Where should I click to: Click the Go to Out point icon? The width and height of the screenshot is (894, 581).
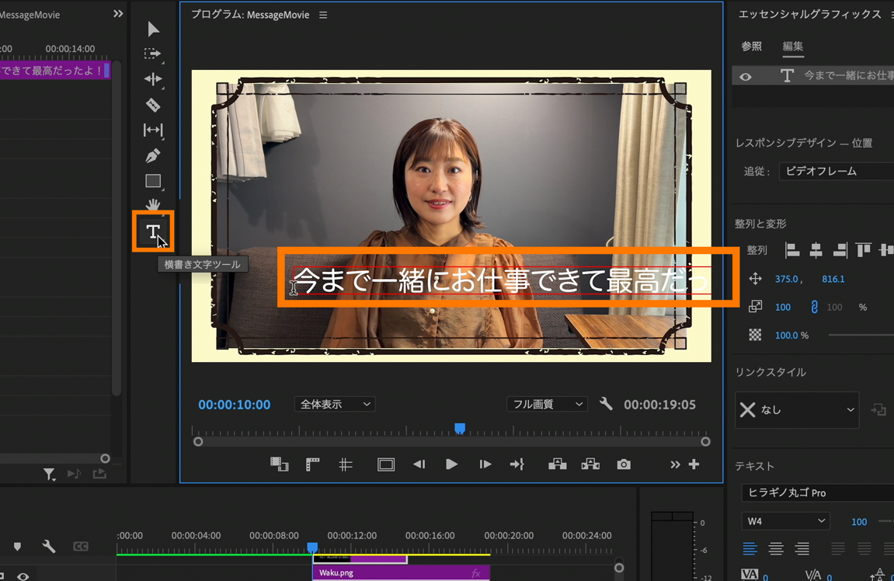pyautogui.click(x=517, y=464)
